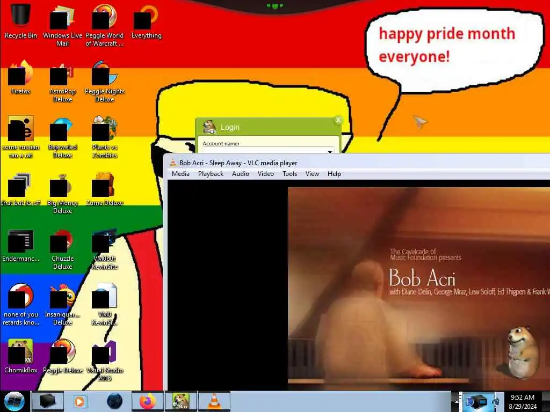Open the Endermanc... desktop shortcut
The width and height of the screenshot is (550, 412).
point(20,245)
